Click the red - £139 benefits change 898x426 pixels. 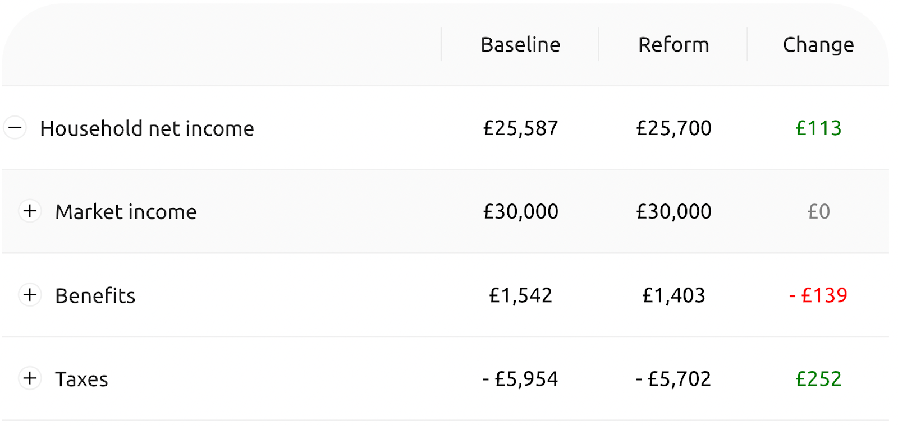(x=818, y=295)
